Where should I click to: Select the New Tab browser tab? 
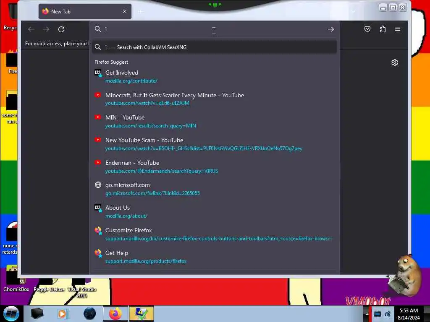pos(85,11)
